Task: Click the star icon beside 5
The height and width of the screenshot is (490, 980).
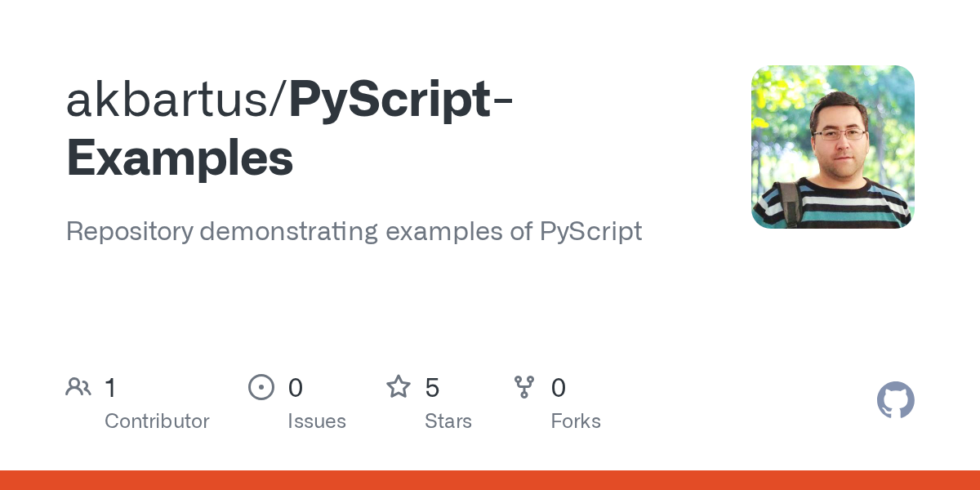Action: 399,386
